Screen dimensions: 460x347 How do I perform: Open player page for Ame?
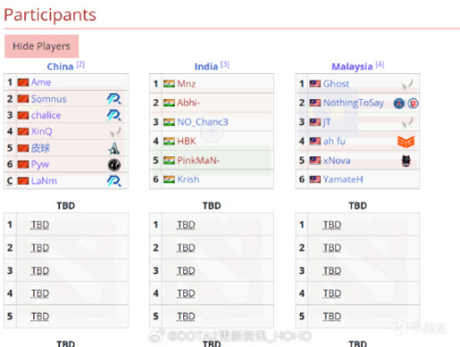coord(41,82)
